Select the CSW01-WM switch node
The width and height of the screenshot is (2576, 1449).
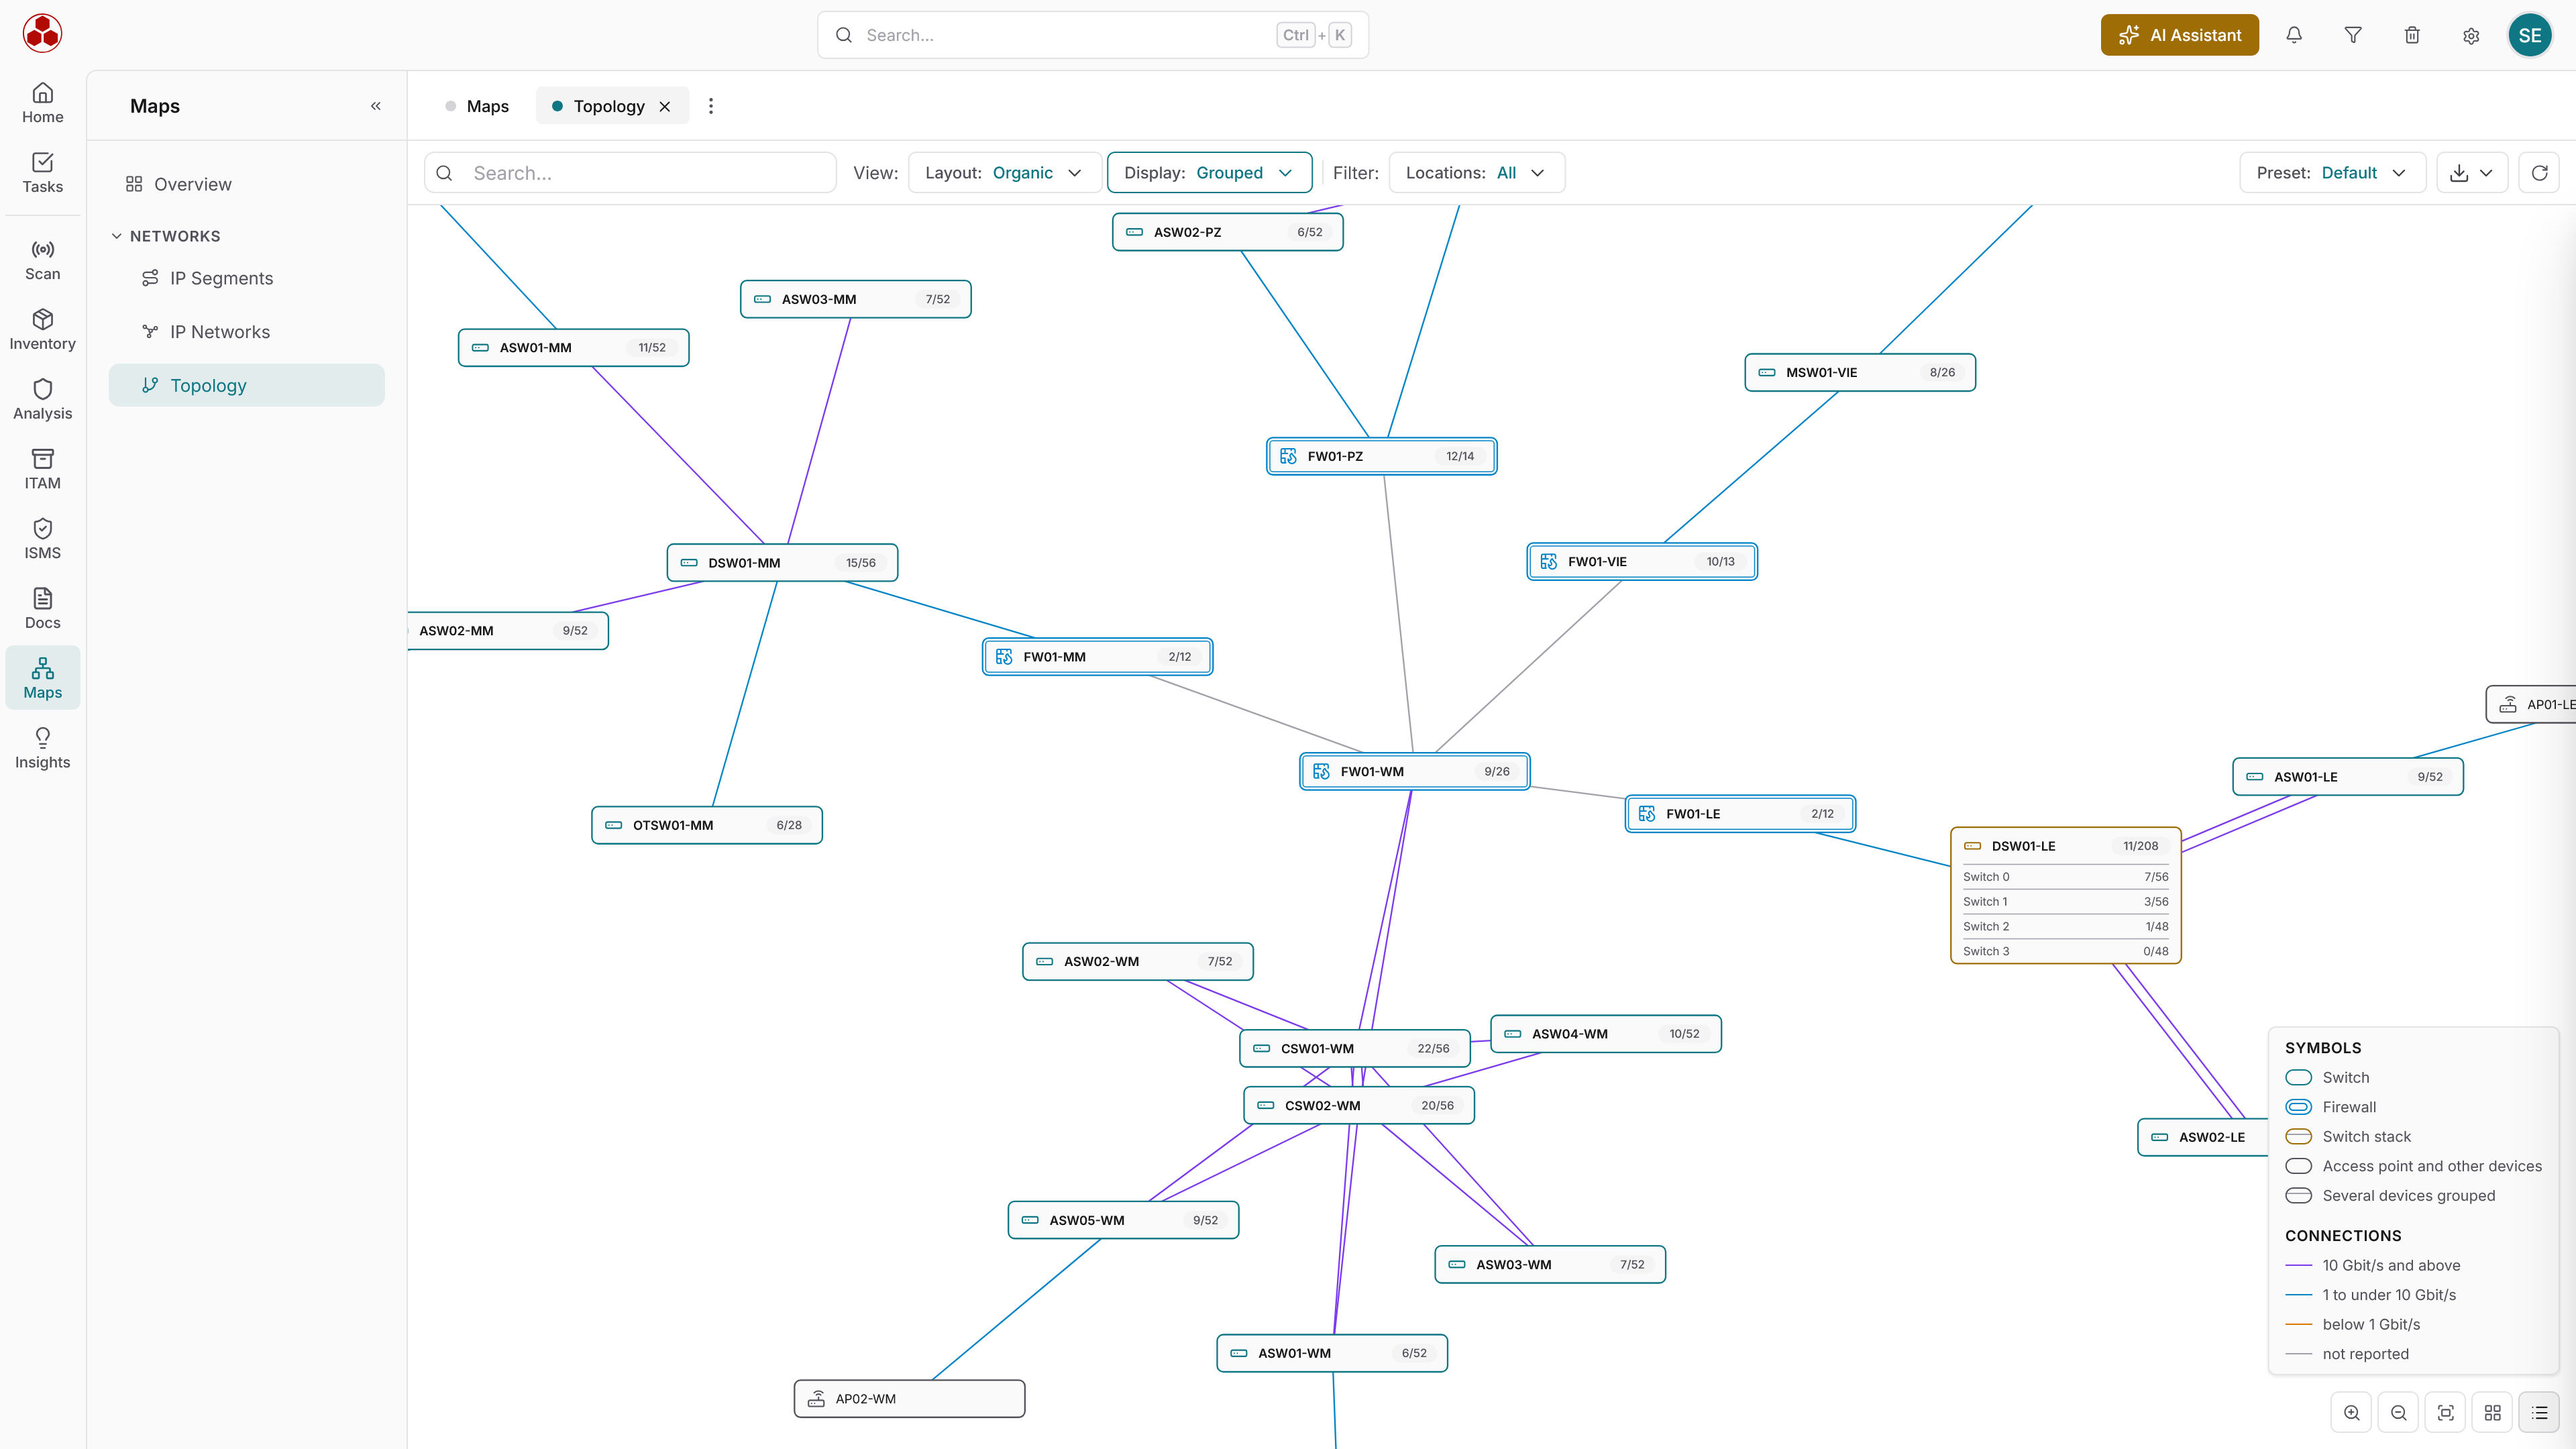(x=1355, y=1048)
